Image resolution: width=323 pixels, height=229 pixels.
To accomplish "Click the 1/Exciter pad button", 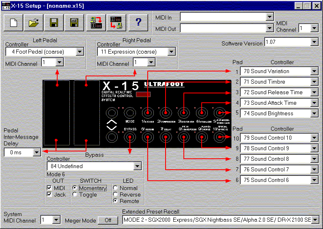I will coord(147,113).
